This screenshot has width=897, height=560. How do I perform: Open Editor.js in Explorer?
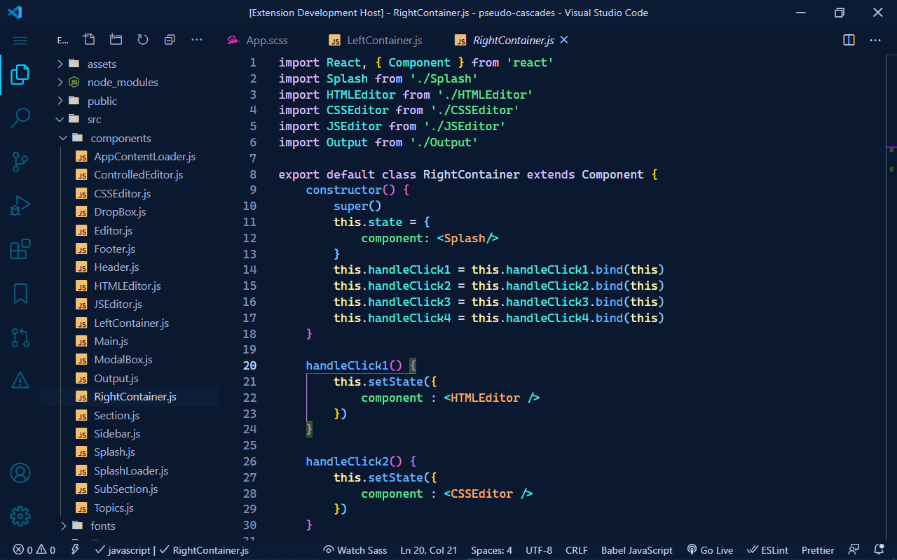click(113, 230)
